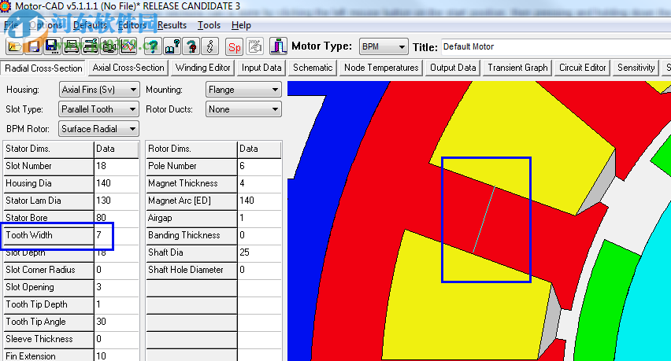The height and width of the screenshot is (361, 671).
Task: Click the Save floppy disk icon
Action: [x=33, y=46]
